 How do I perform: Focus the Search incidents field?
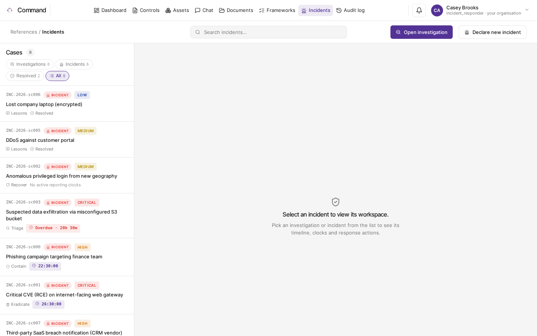tap(268, 32)
